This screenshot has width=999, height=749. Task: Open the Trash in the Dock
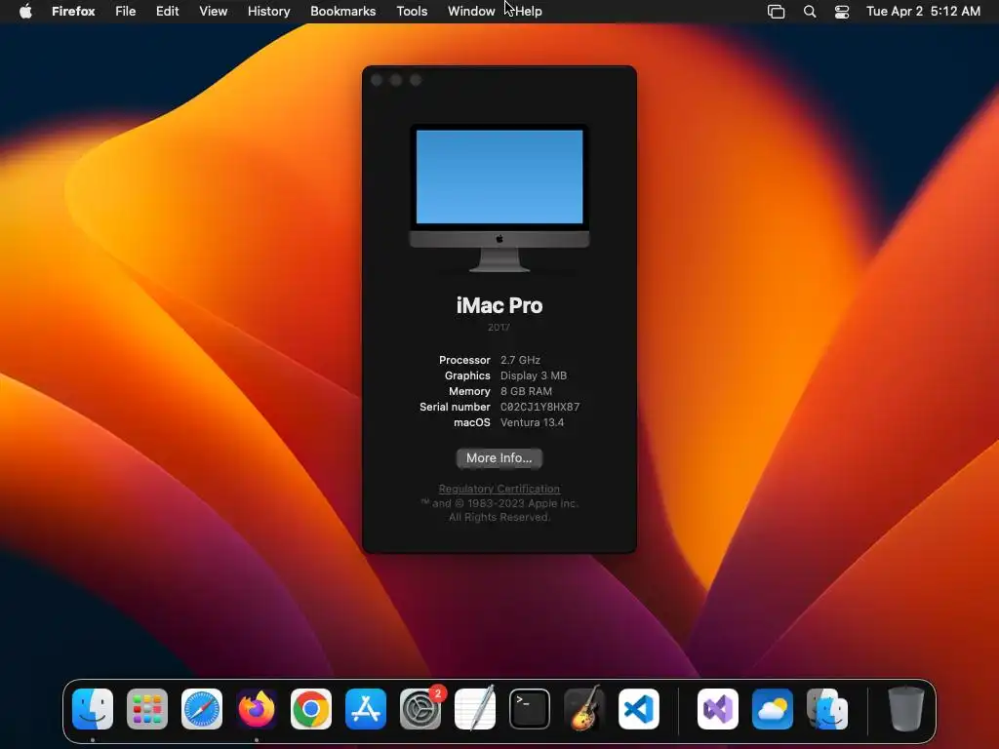click(906, 709)
